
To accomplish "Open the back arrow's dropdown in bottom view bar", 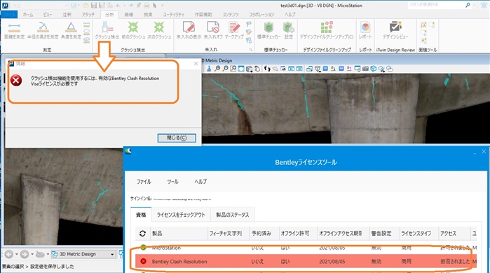I will [17, 255].
